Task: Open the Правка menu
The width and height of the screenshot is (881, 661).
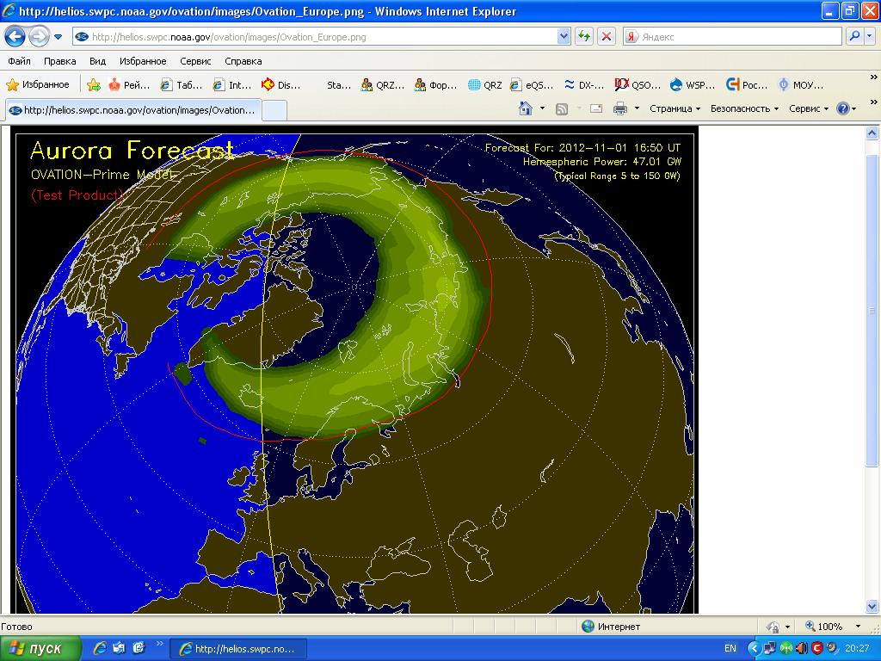Action: 59,61
